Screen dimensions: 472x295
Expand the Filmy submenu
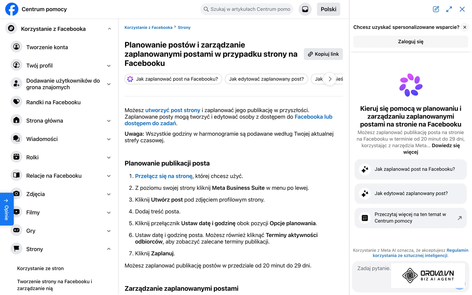click(109, 213)
